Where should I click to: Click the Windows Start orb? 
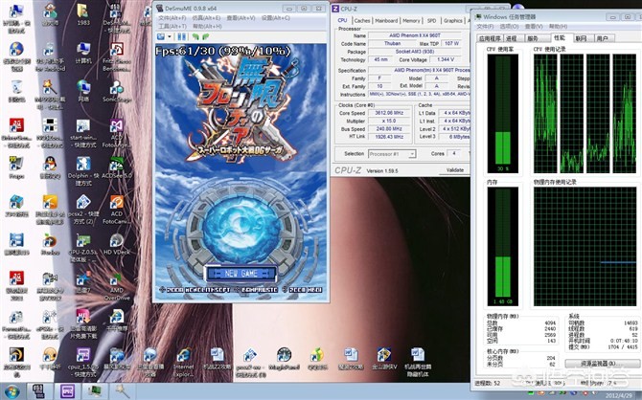[11, 390]
